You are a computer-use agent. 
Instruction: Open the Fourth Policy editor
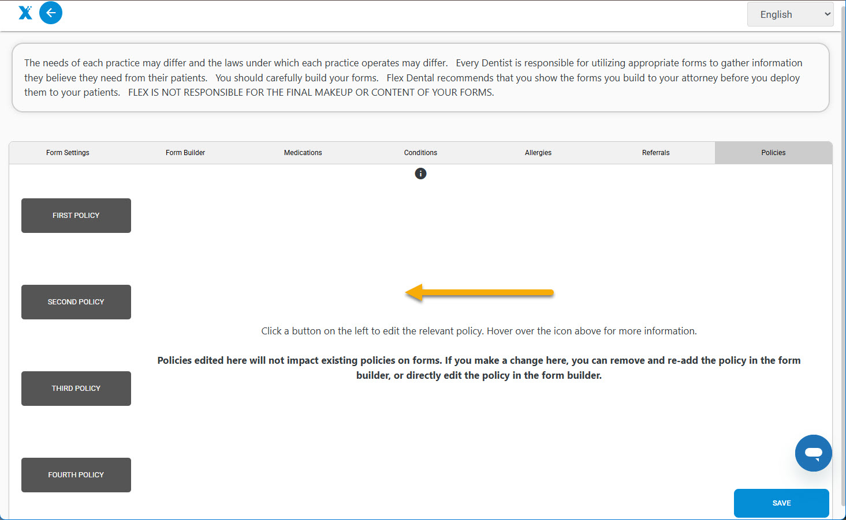(x=76, y=475)
